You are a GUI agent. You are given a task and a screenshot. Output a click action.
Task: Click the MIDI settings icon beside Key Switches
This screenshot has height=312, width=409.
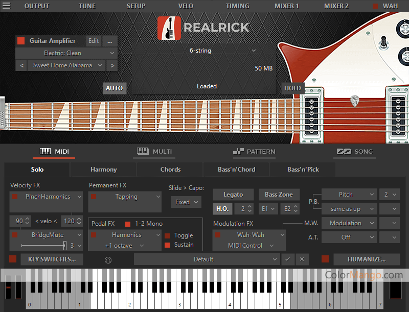pyautogui.click(x=108, y=259)
